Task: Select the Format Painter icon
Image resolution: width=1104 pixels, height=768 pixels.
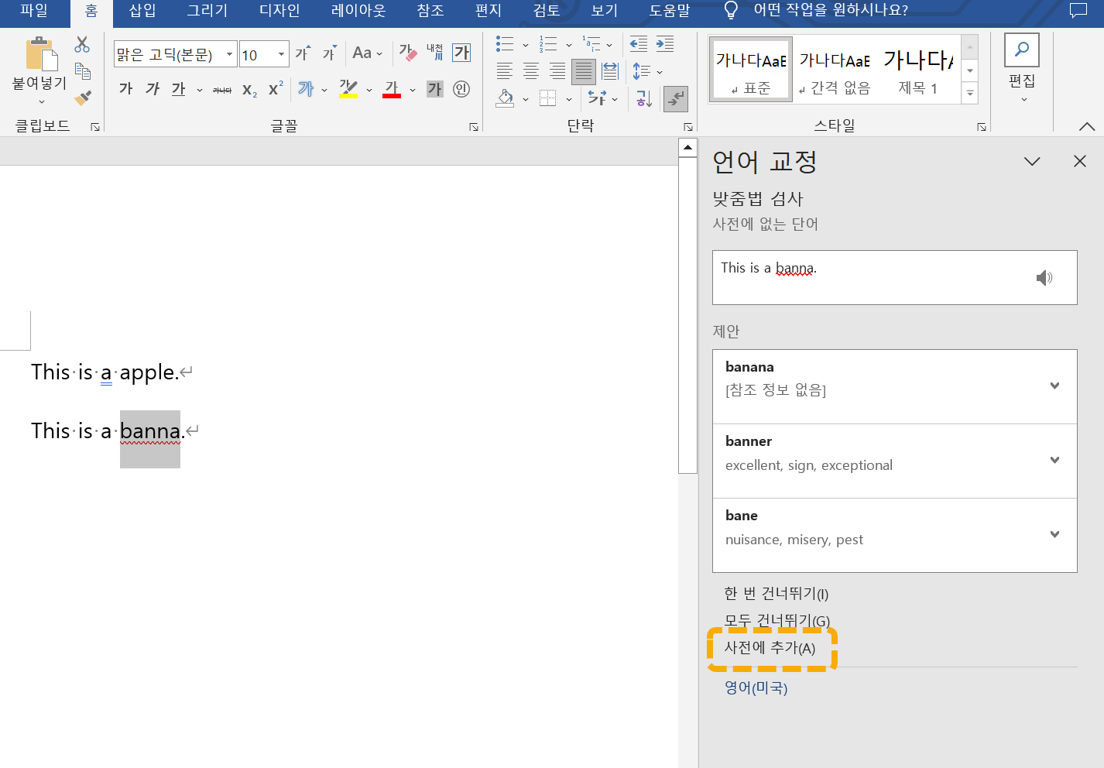Action: (x=83, y=98)
